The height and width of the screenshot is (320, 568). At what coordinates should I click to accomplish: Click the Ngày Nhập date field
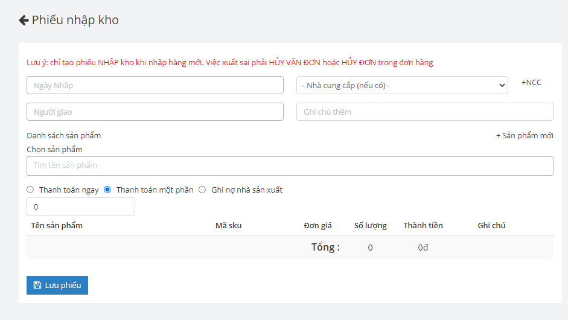[155, 85]
